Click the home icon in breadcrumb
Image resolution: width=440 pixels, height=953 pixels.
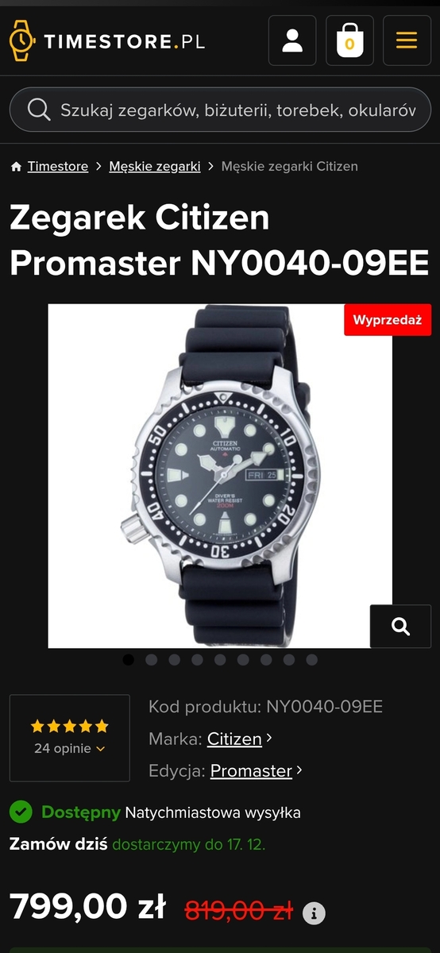[x=16, y=167]
